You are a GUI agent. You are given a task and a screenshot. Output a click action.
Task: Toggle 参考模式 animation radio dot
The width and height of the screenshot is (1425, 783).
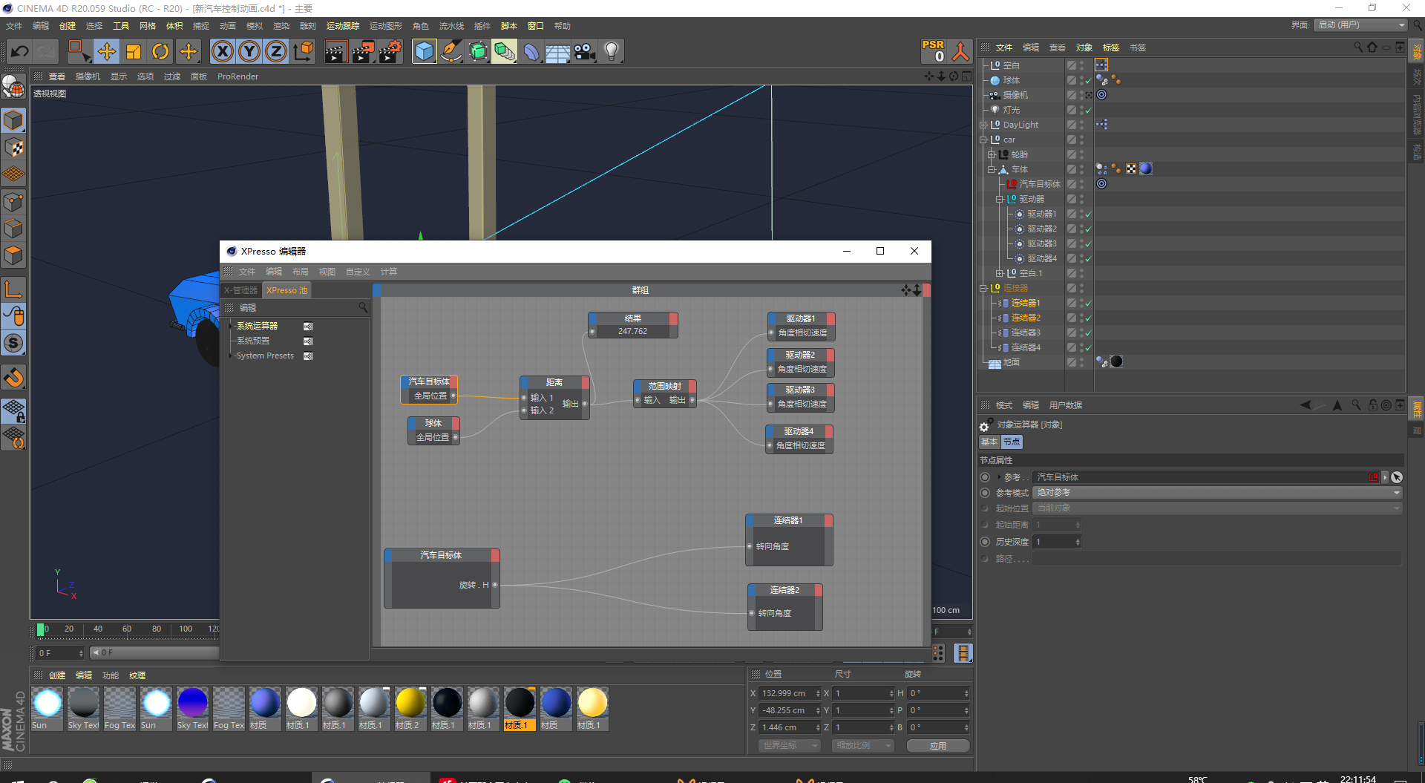click(x=985, y=493)
